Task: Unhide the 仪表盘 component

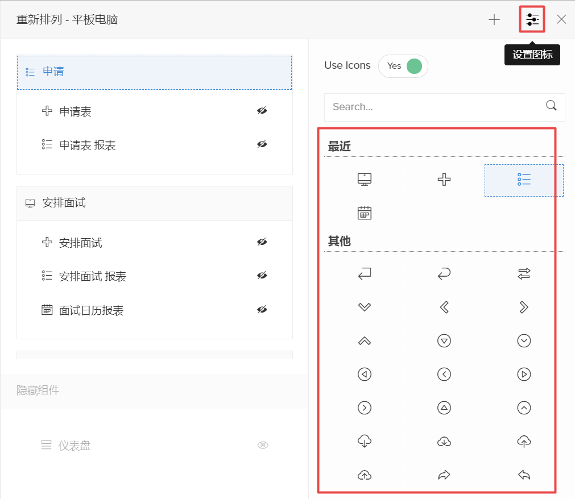Action: click(263, 446)
